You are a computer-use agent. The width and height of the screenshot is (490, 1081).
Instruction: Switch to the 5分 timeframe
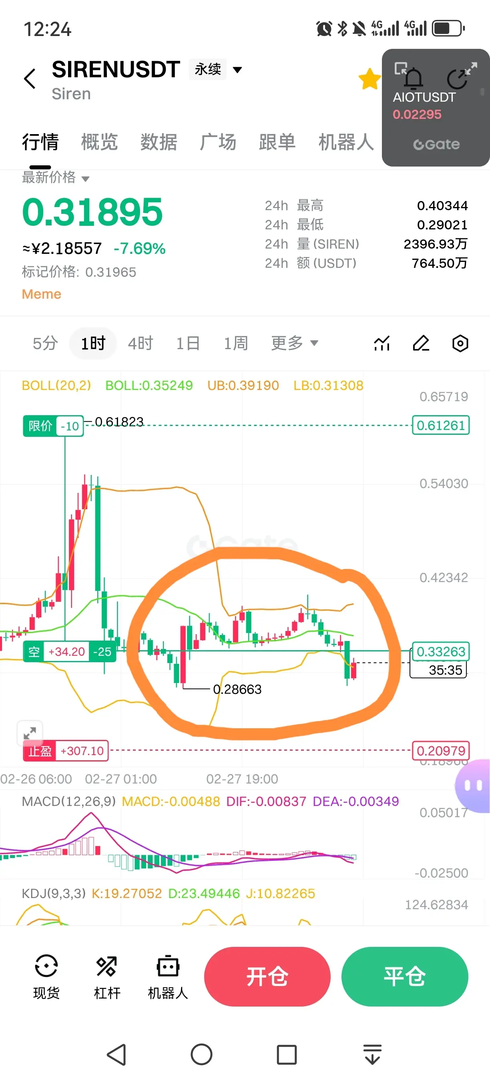45,343
